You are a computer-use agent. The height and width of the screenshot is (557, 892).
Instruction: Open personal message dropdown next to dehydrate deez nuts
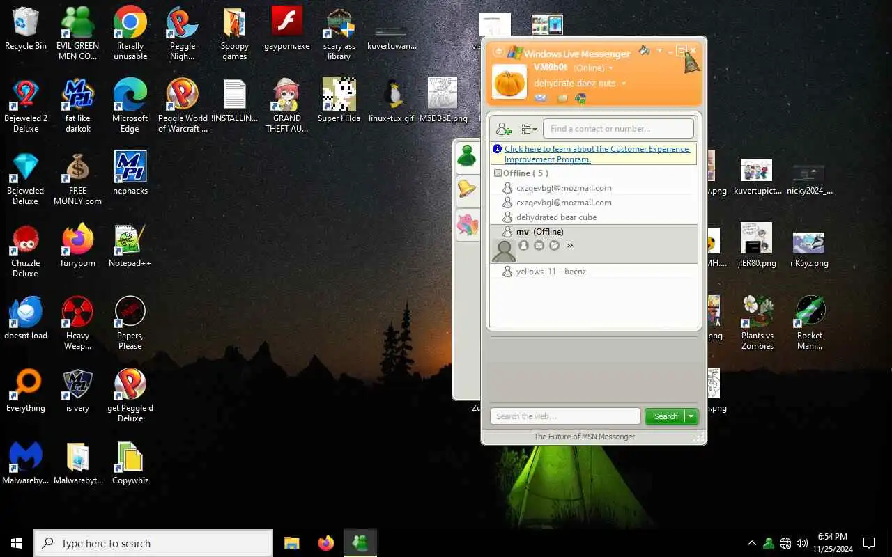point(624,84)
